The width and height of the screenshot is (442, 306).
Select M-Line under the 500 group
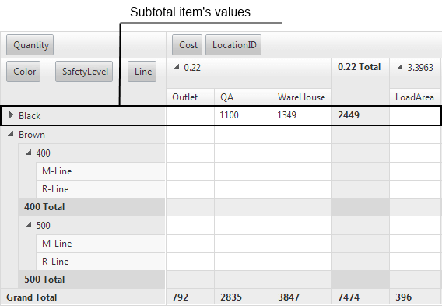[x=100, y=244]
